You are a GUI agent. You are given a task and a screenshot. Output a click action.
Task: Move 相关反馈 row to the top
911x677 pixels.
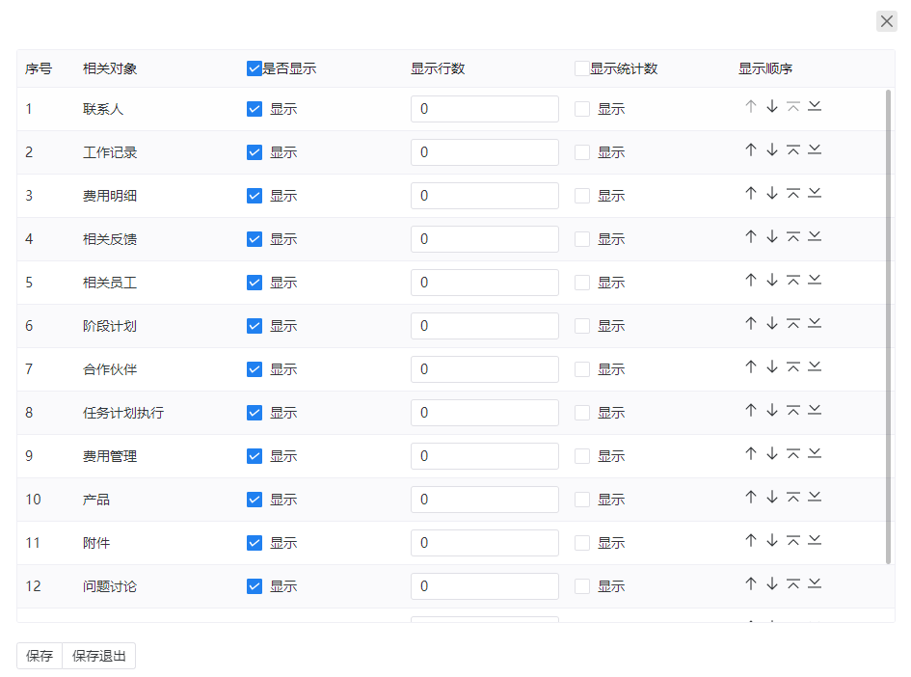click(x=793, y=236)
